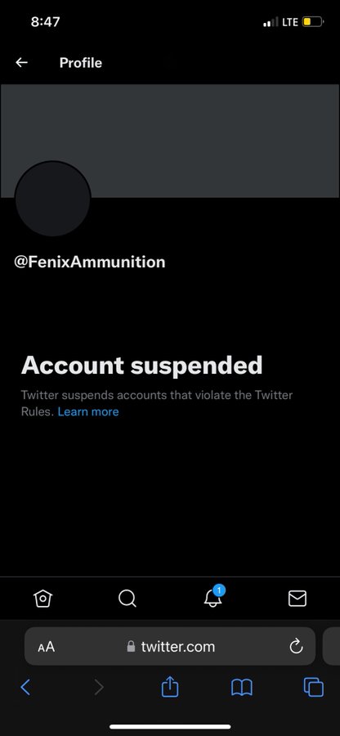This screenshot has height=736, width=340.
Task: Tap the Account suspended heading
Action: [x=141, y=365]
